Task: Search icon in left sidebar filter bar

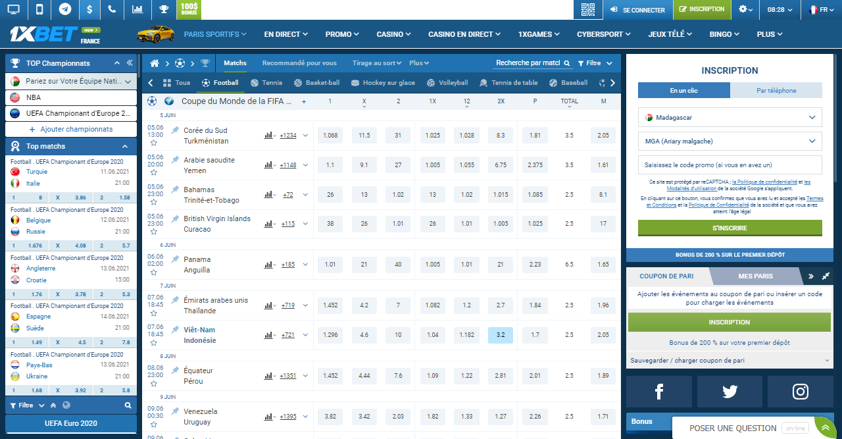Action: click(x=128, y=405)
